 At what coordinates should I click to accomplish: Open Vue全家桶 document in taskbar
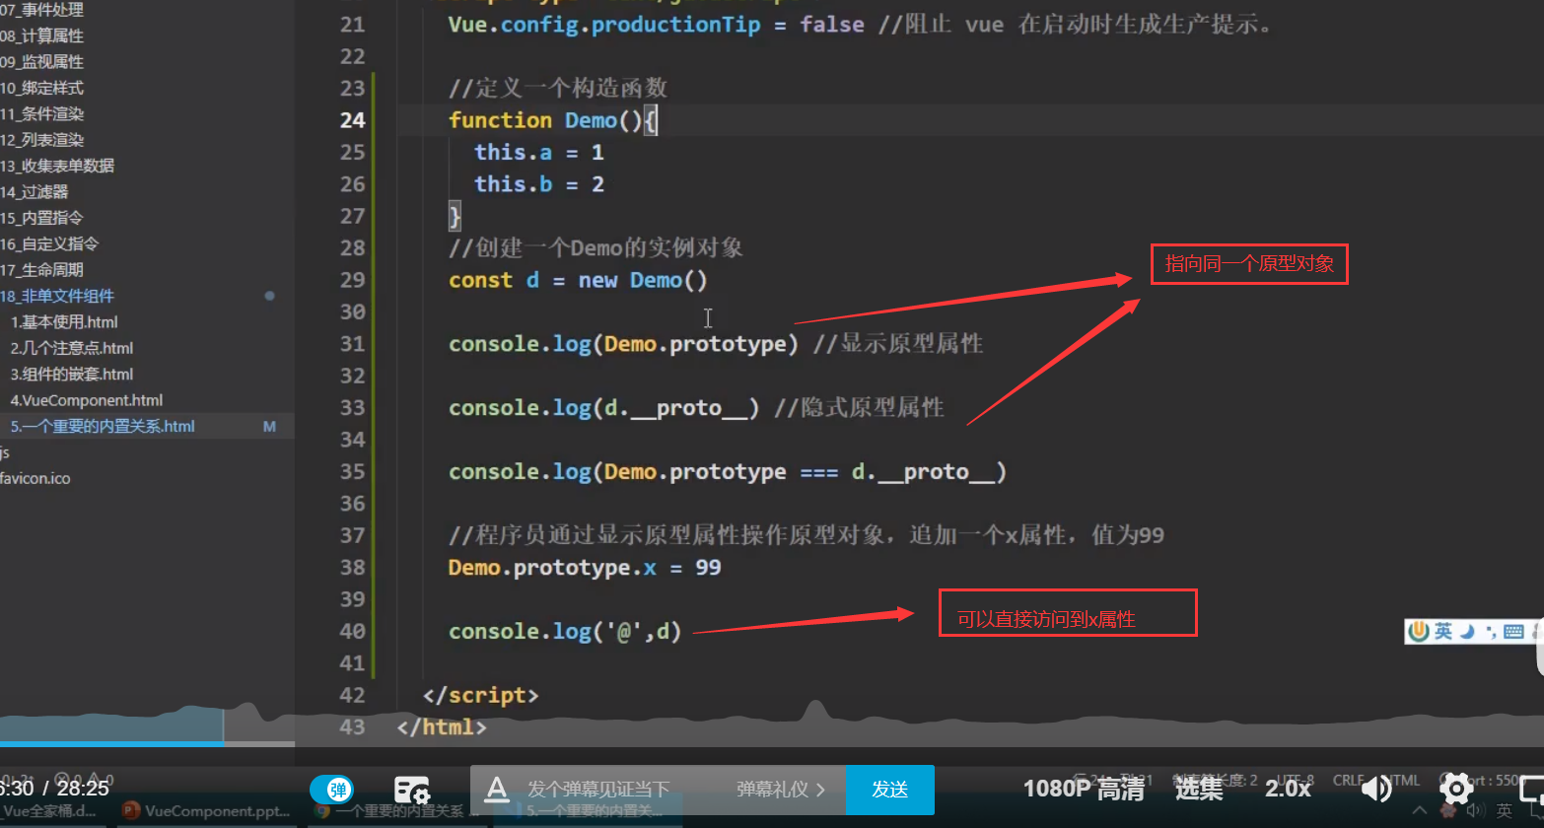point(49,811)
